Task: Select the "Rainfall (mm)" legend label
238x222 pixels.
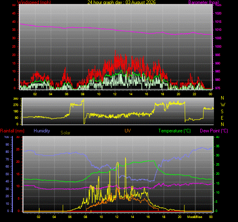Action: 12,131
